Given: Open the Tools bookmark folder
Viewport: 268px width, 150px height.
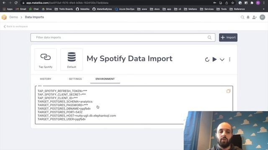Looking at the screenshot, I should point(222,9).
